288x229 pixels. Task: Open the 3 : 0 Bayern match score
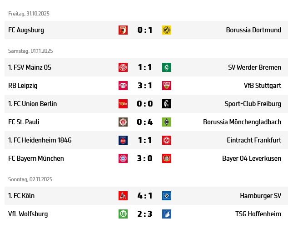(x=145, y=158)
